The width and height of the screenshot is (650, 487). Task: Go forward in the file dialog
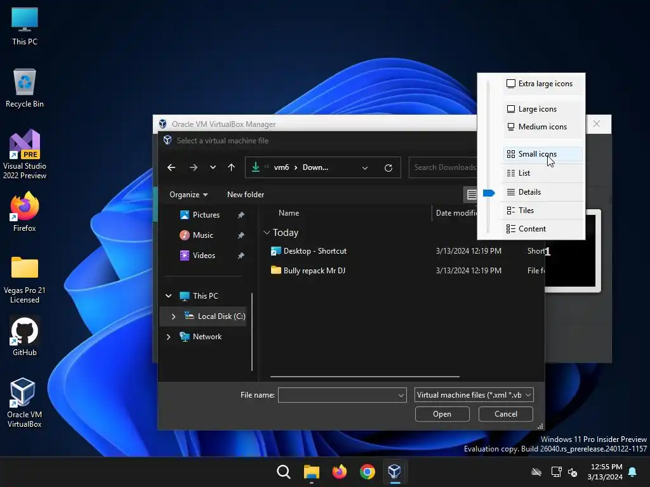(x=193, y=167)
